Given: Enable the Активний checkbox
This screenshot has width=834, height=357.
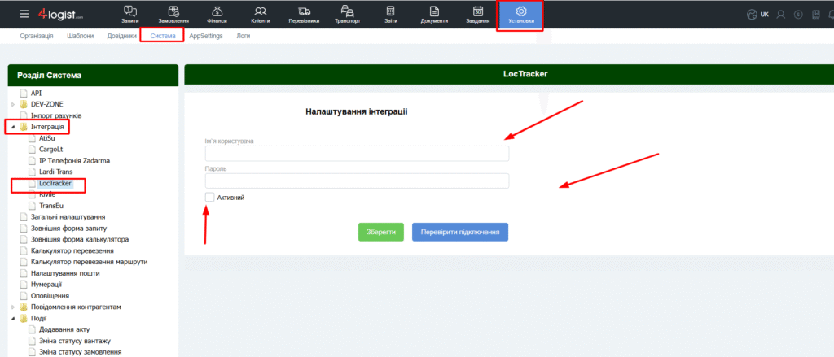Looking at the screenshot, I should coord(210,198).
